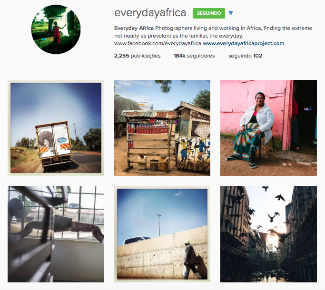The image size is (325, 290).
Task: Click the painted dancers mural in stall photo
Action: pyautogui.click(x=193, y=153)
